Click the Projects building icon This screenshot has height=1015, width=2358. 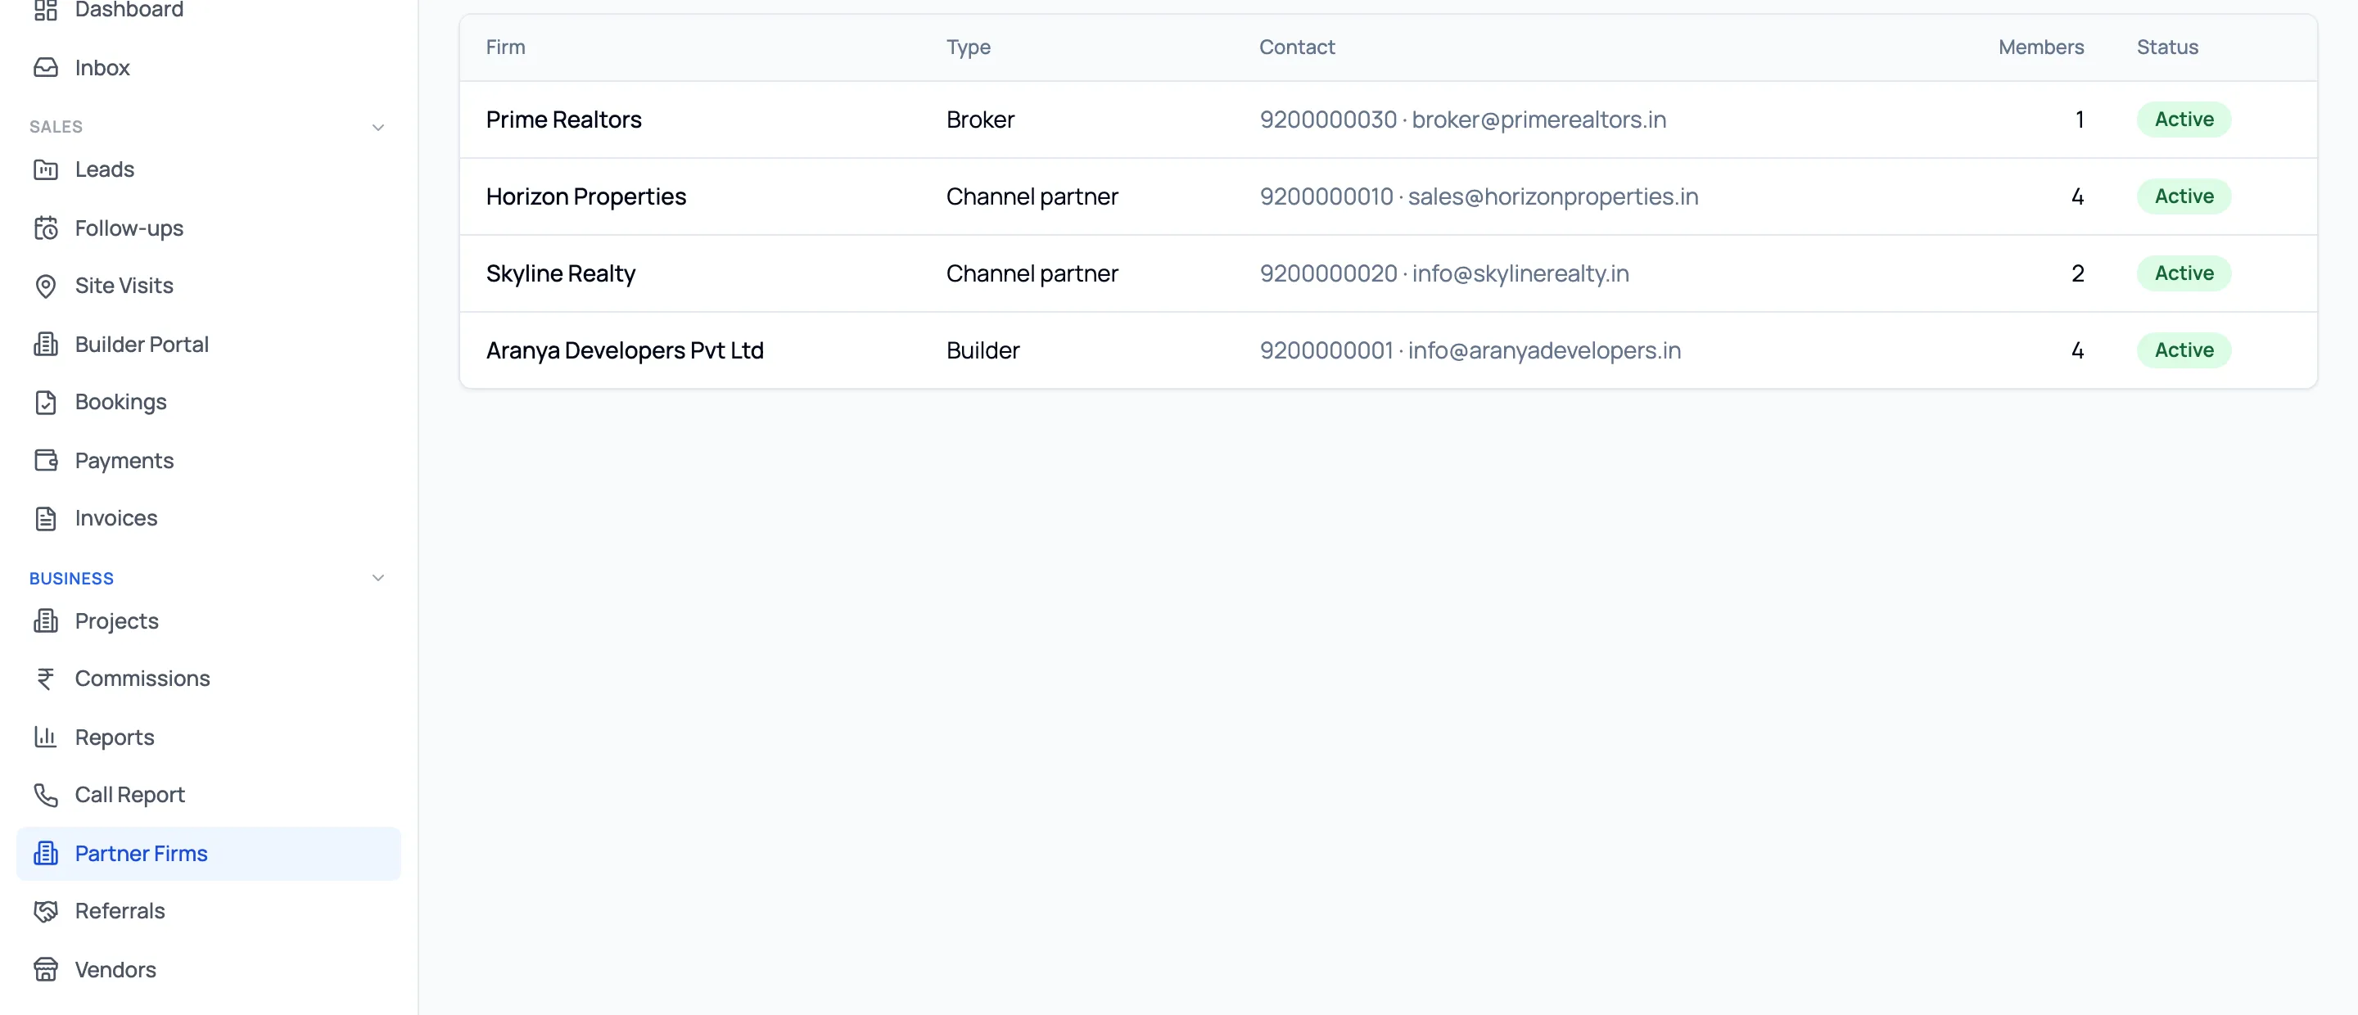tap(46, 620)
